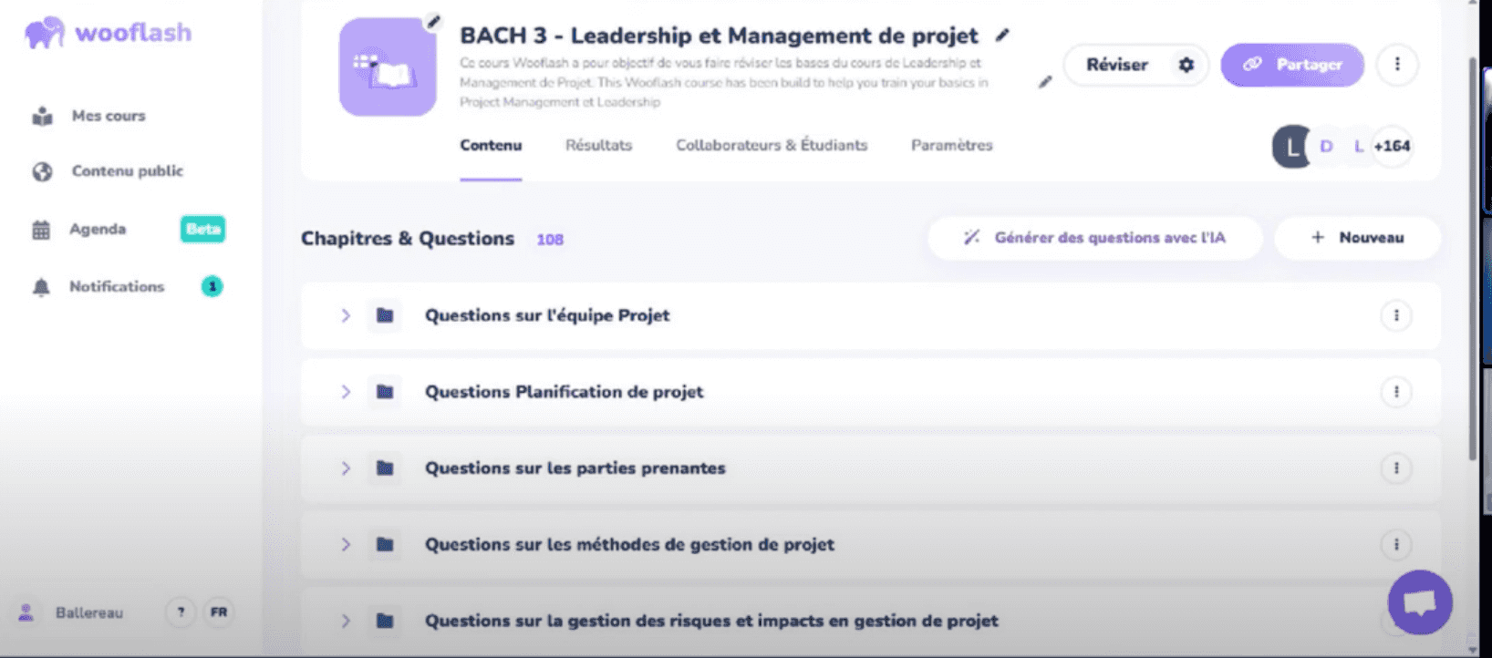Expand Questions sur les parties prenantes chapter
This screenshot has height=658, width=1492.
tap(346, 468)
